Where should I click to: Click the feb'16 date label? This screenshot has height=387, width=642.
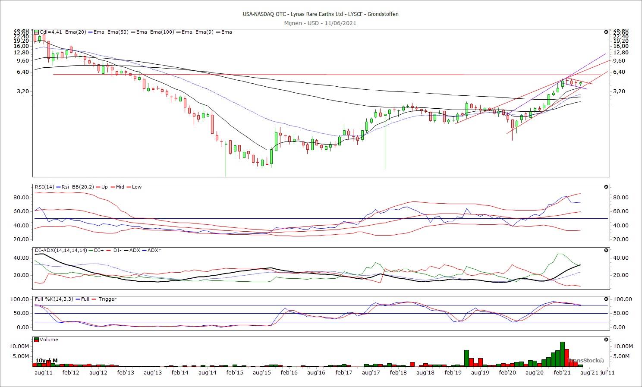(x=289, y=372)
